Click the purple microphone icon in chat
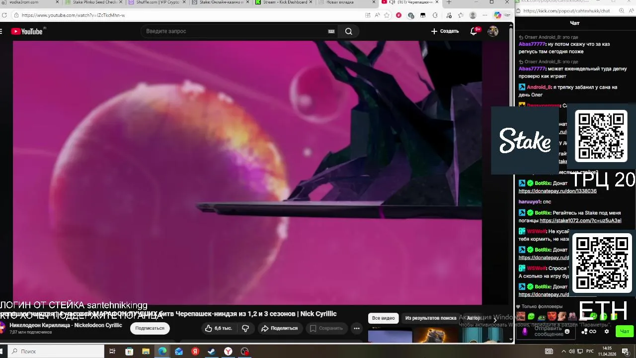The height and width of the screenshot is (358, 636). point(525,331)
